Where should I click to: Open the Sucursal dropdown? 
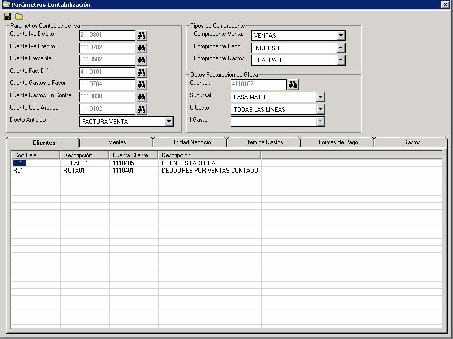coord(321,97)
